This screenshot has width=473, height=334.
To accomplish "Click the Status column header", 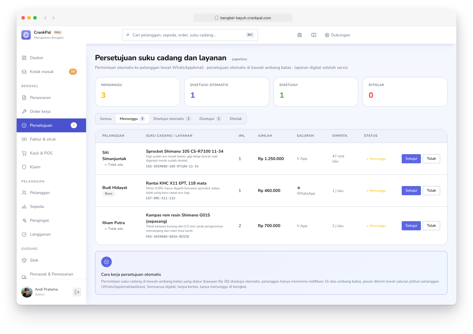I will 370,136.
